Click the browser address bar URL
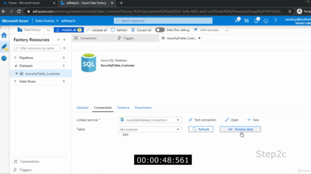This screenshot has width=311, height=174. 157,12
